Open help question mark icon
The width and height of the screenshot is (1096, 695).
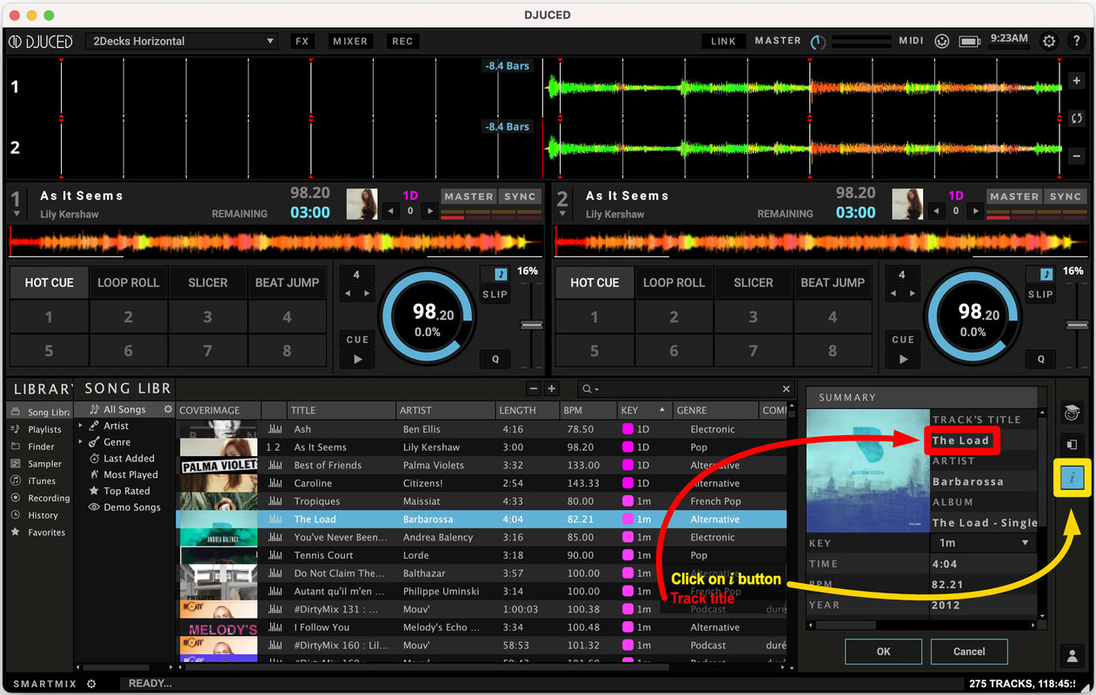point(1077,41)
